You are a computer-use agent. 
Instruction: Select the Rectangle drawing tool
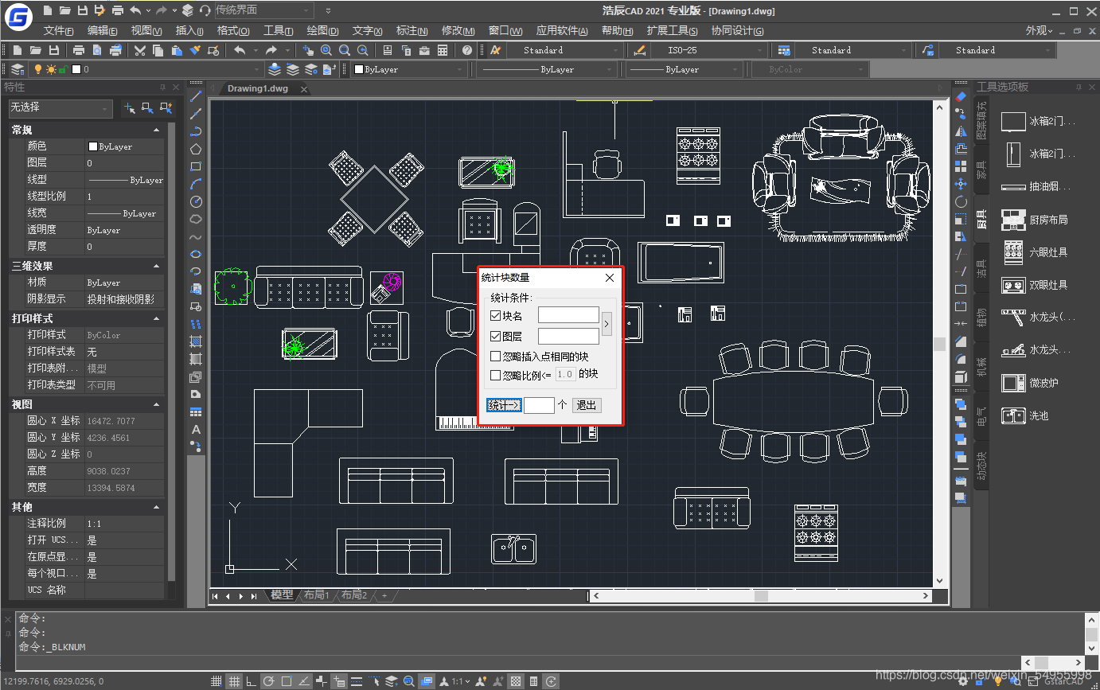click(196, 166)
